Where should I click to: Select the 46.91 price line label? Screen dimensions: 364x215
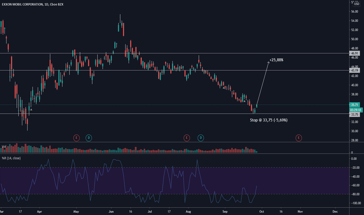[355, 53]
